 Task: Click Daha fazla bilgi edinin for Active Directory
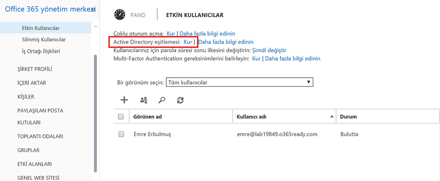click(x=226, y=42)
